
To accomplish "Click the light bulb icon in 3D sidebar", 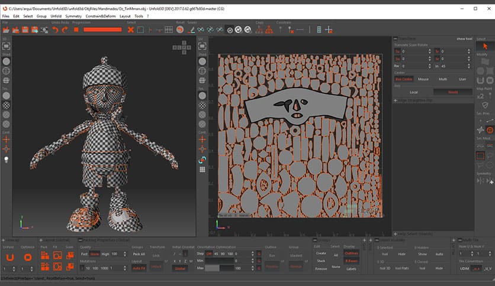I will [x=6, y=160].
